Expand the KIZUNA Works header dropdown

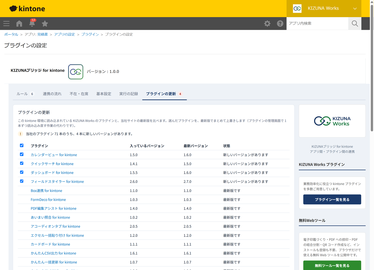(x=355, y=9)
